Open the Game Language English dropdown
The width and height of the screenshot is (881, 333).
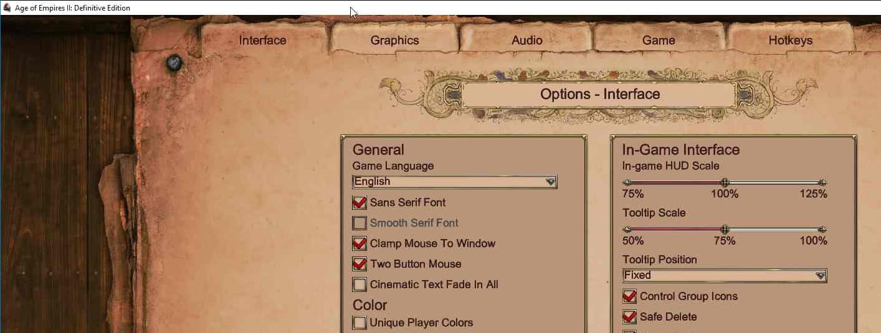[455, 182]
